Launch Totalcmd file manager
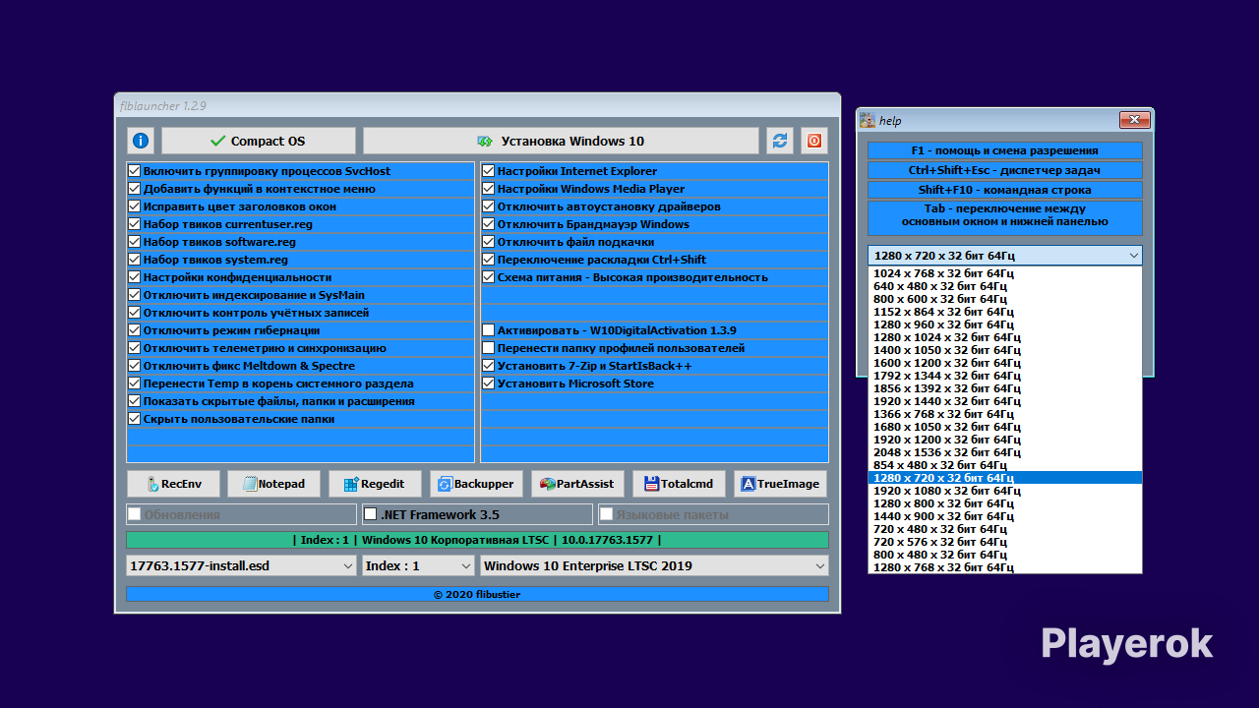Viewport: 1259px width, 708px height. pyautogui.click(x=679, y=484)
